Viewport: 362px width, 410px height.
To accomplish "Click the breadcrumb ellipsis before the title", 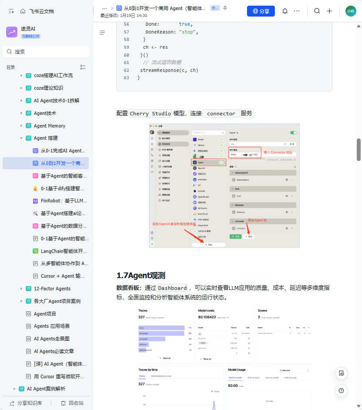I will (105, 8).
